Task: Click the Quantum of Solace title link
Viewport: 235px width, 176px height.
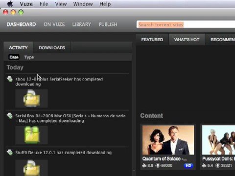Action: click(164, 159)
